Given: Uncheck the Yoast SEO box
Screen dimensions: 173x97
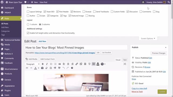Looking at the screenshot, I should (x=45, y=12).
